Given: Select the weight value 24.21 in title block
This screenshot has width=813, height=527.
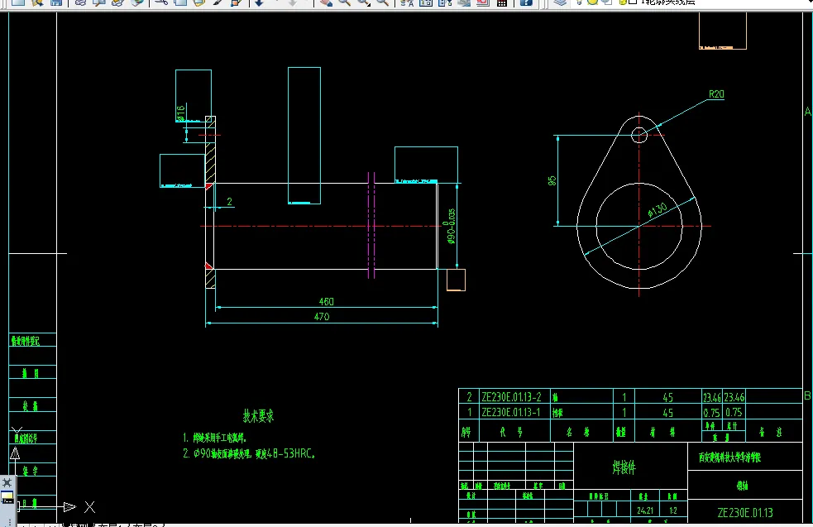Looking at the screenshot, I should pyautogui.click(x=645, y=510).
